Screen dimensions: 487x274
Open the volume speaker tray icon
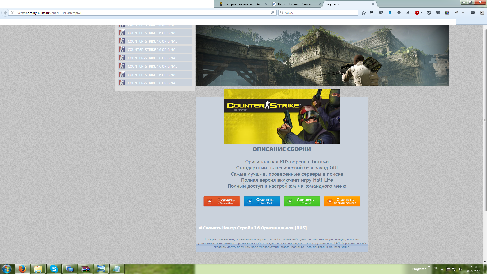(460, 269)
